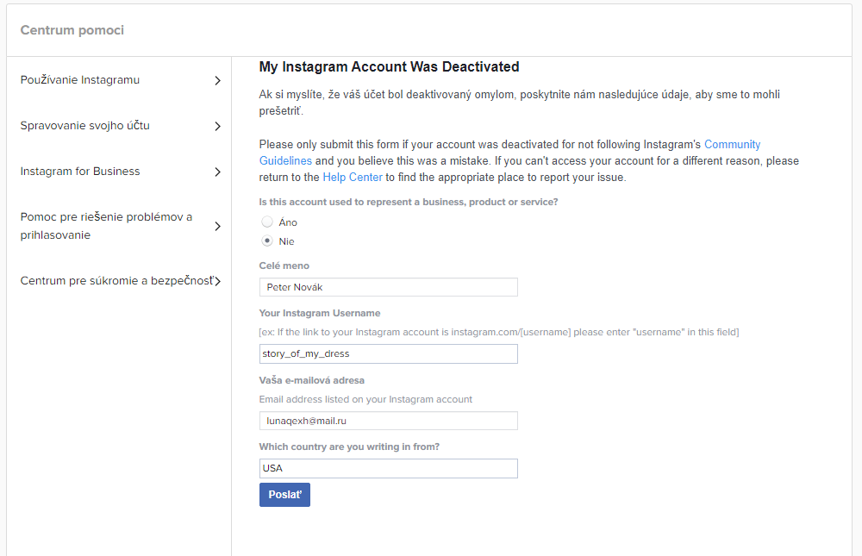Viewport: 862px width, 556px height.
Task: Open Spravovanie svojho účtu menu item
Action: tap(84, 125)
